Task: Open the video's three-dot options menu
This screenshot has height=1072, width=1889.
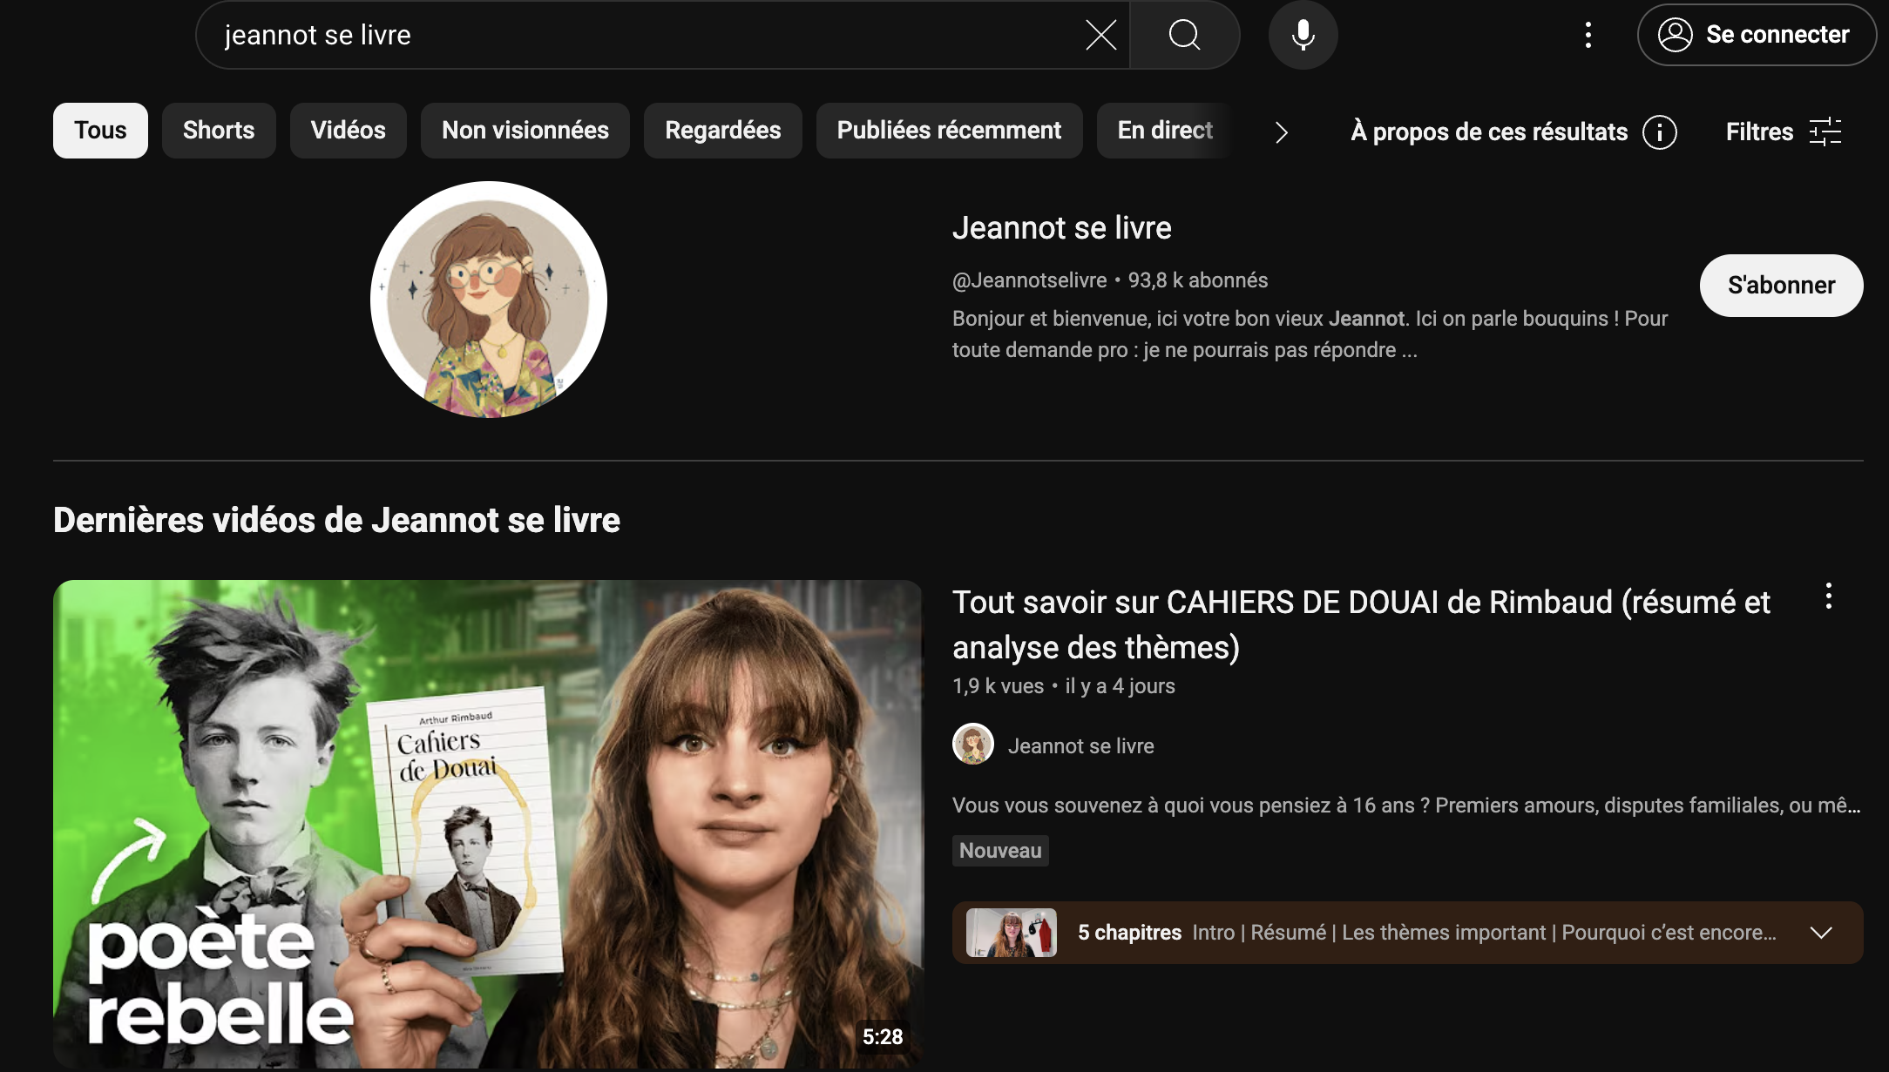Action: pos(1828,597)
